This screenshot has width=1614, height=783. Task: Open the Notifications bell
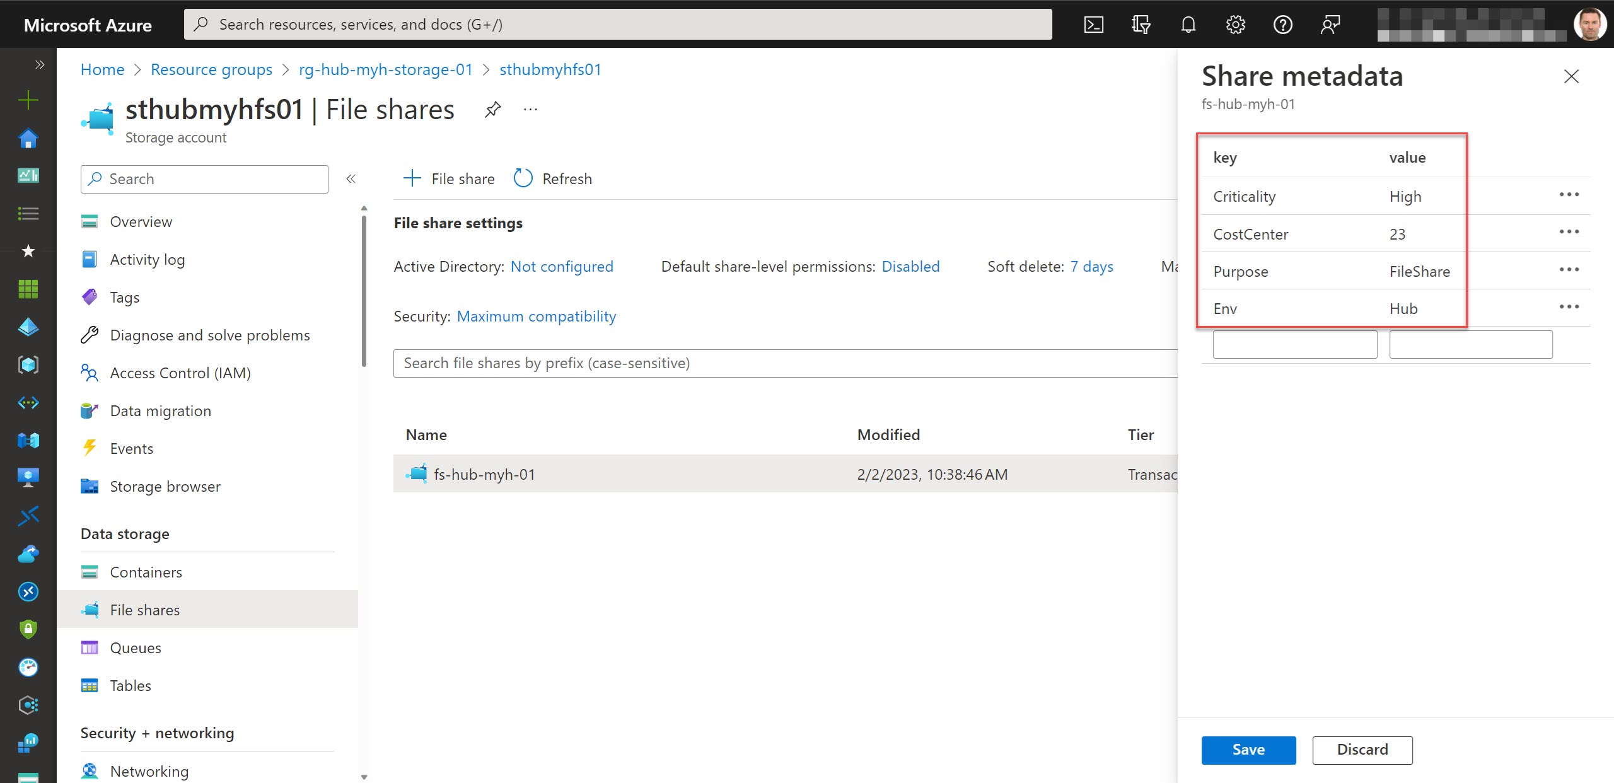pos(1188,24)
